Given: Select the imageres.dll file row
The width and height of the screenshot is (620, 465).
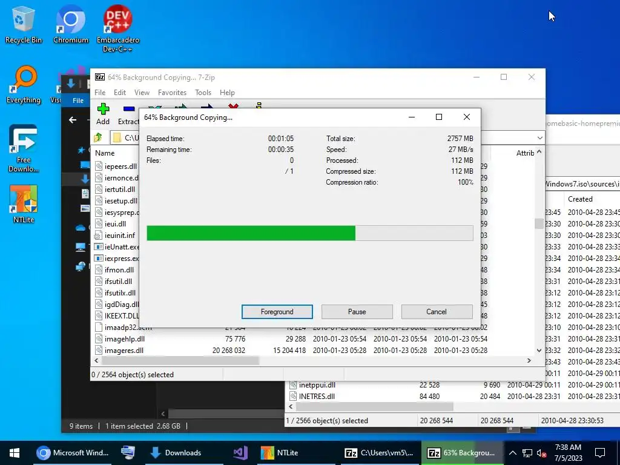Looking at the screenshot, I should [291, 351].
